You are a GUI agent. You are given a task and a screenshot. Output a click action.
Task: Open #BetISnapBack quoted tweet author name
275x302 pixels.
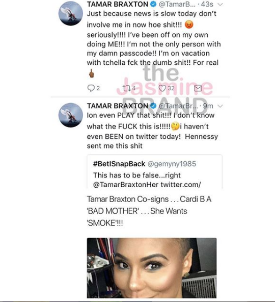tap(119, 164)
